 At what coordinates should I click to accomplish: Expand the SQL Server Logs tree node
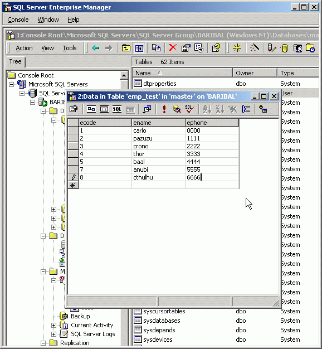pos(53,334)
